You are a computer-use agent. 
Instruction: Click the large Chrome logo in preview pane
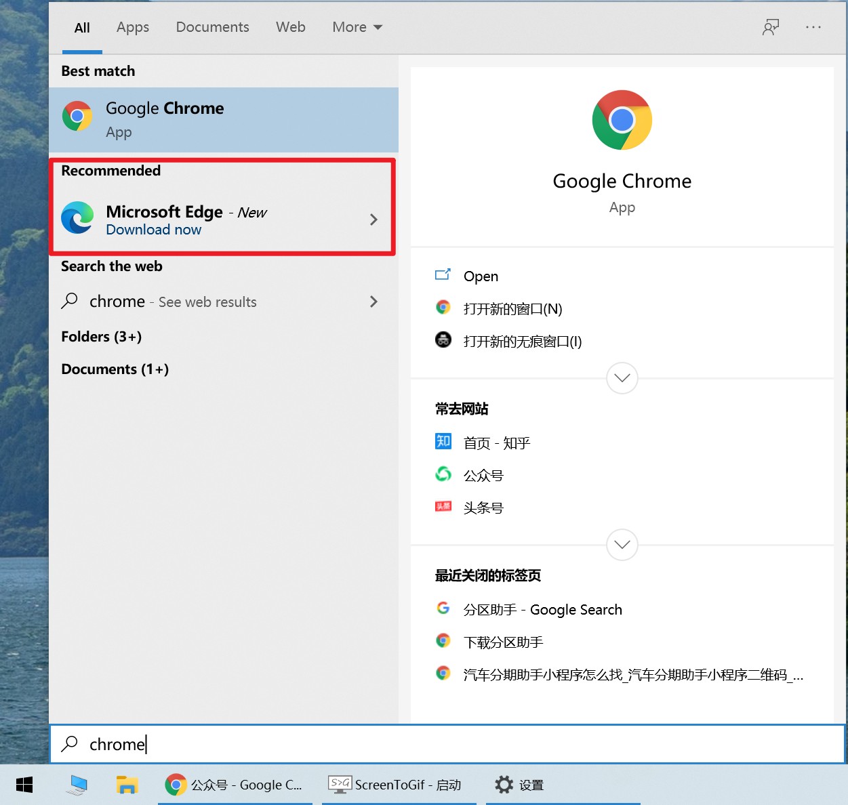click(x=622, y=120)
